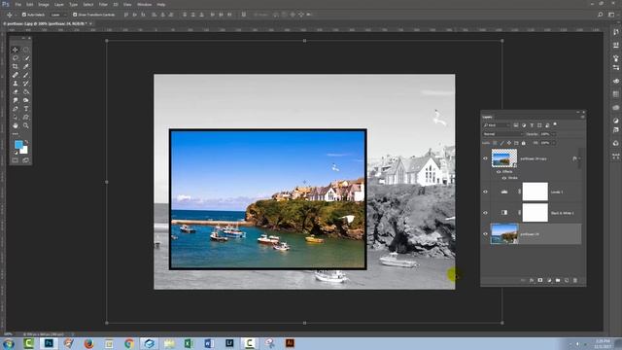Create a new group folder icon
The height and width of the screenshot is (350, 622).
pos(558,280)
